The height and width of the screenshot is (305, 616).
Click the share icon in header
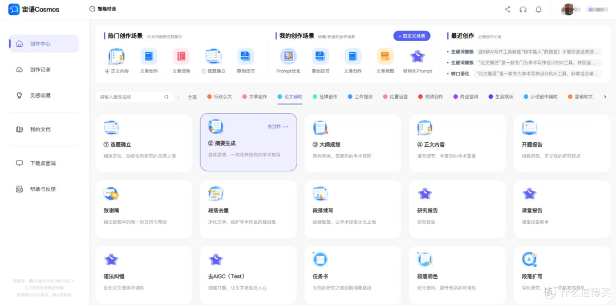(508, 10)
